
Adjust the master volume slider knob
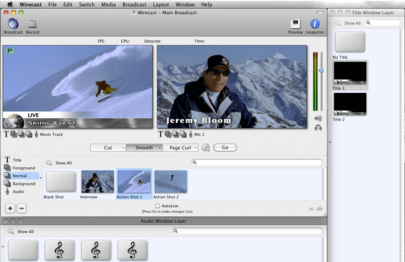(321, 70)
